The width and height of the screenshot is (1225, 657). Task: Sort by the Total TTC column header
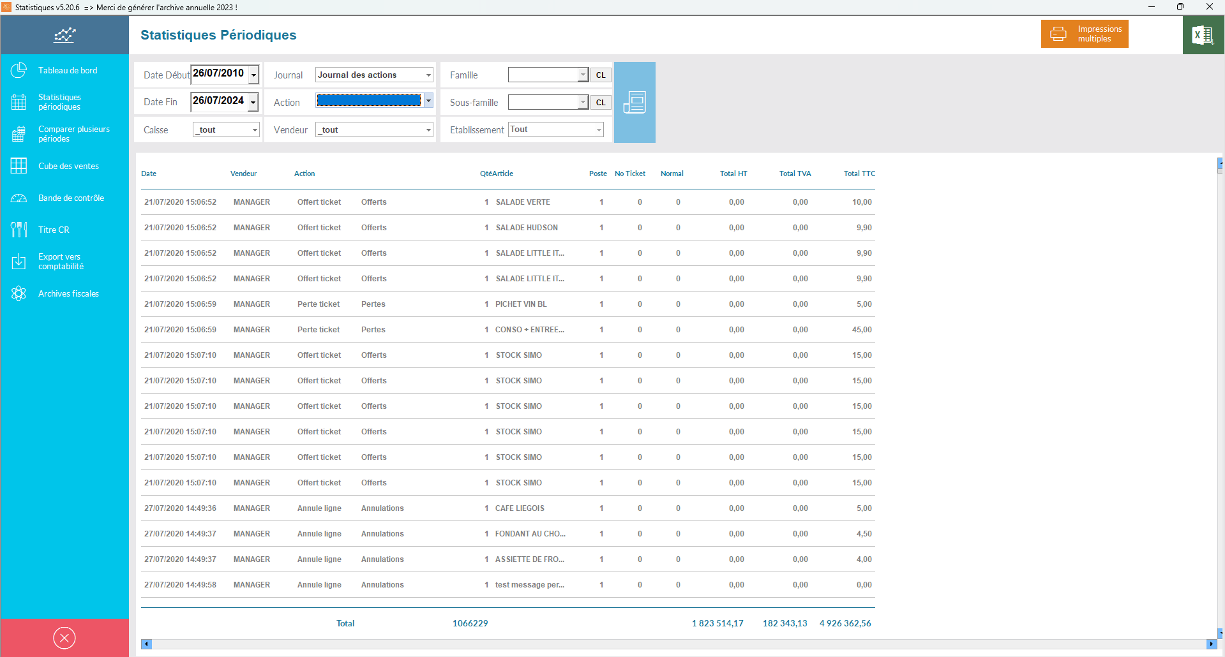(x=859, y=173)
